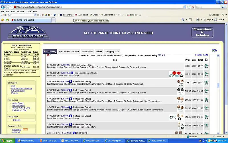Expand the address bar history dropdown
This screenshot has width=228, height=143.
tap(184, 7)
